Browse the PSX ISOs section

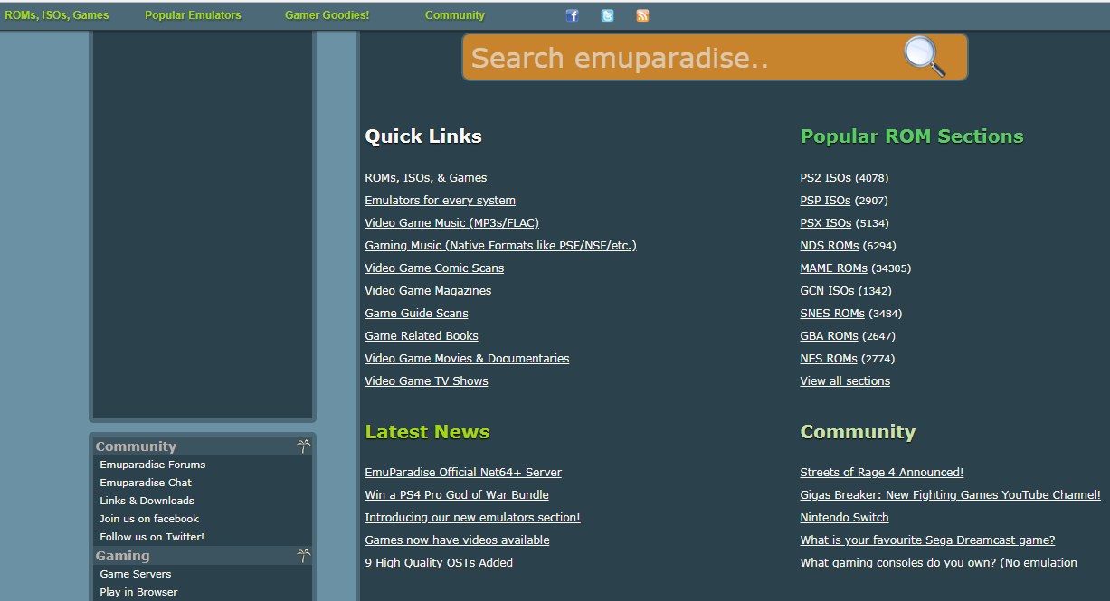(825, 223)
